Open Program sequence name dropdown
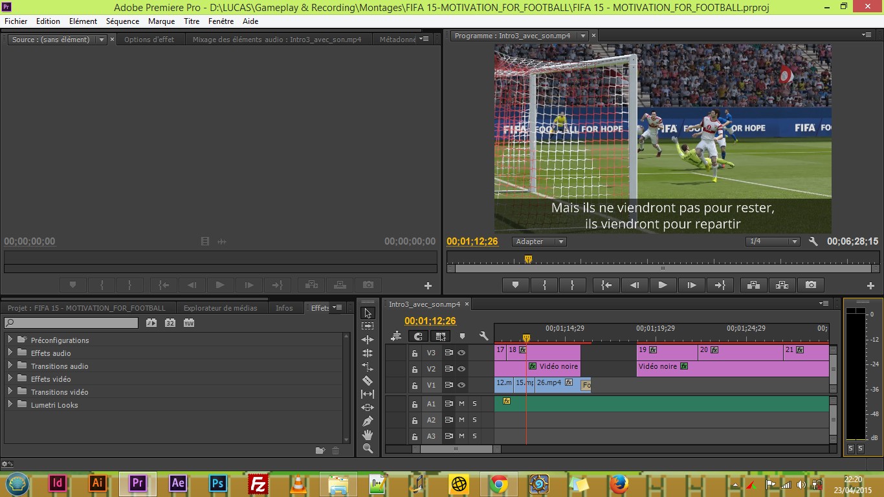 (583, 36)
